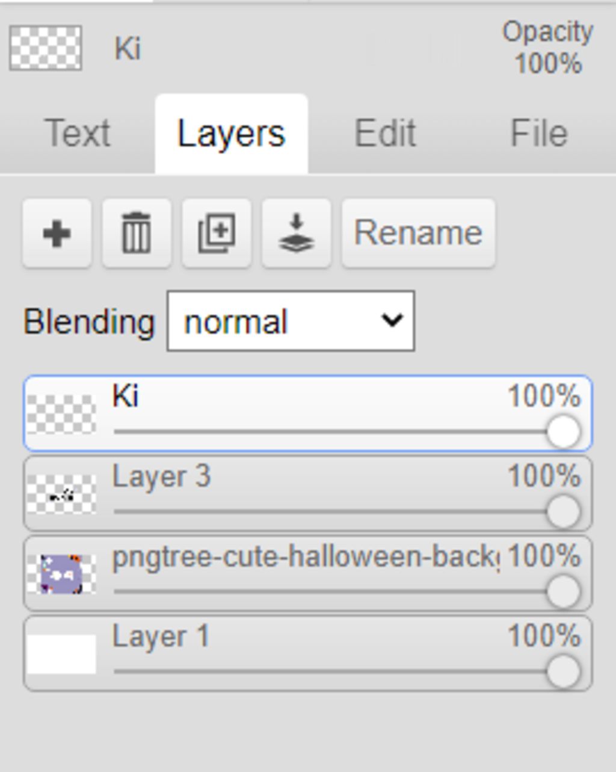Click the Ki layer opacity slider handle
The image size is (616, 772).
[564, 432]
